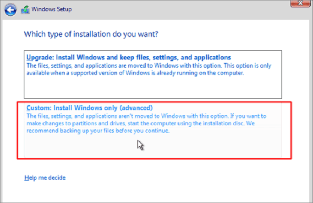
Task: Click the 'Custom: Install Windows only' title
Action: coord(89,108)
